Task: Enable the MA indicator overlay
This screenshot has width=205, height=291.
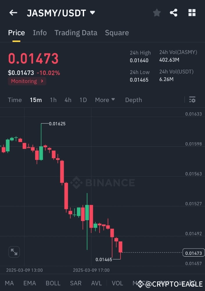Action: click(9, 283)
